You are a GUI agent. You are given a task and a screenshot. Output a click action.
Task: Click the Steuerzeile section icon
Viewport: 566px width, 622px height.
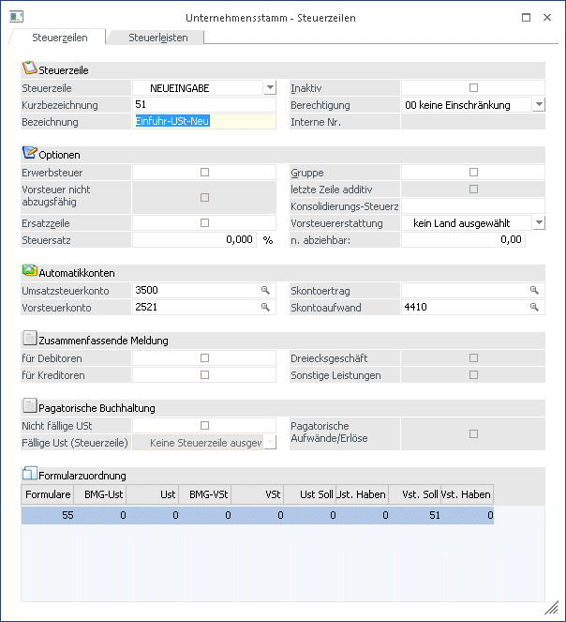(x=28, y=69)
